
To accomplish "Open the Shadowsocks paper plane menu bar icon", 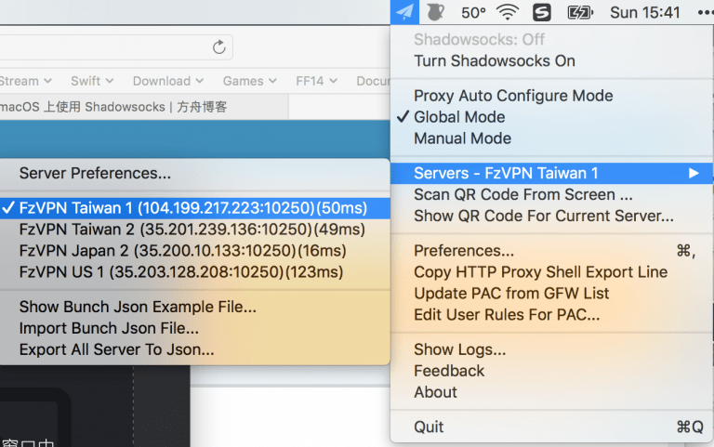I will click(404, 12).
